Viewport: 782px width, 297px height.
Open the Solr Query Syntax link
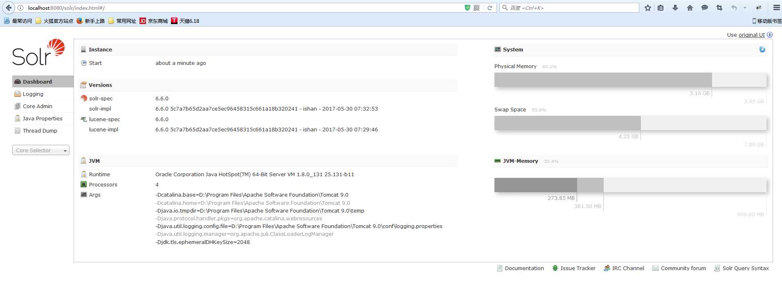pos(746,268)
